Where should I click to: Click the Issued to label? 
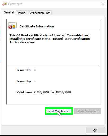(24, 70)
